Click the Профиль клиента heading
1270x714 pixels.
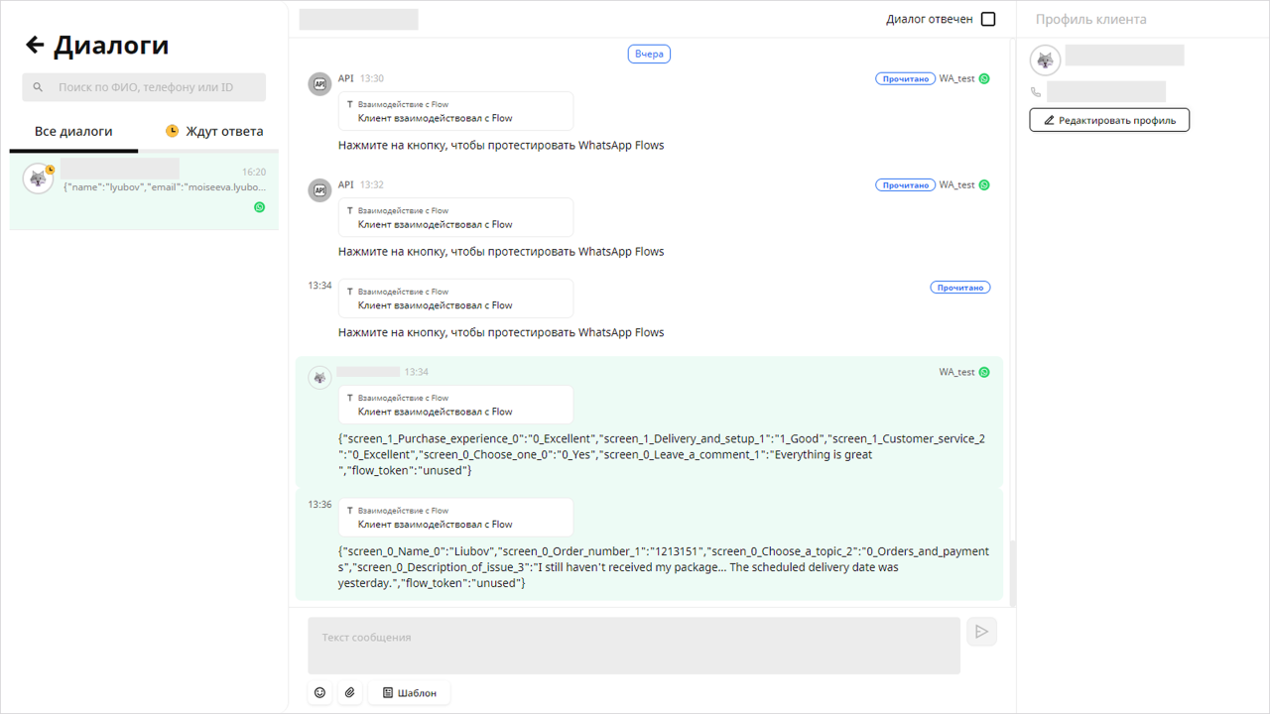(1090, 19)
